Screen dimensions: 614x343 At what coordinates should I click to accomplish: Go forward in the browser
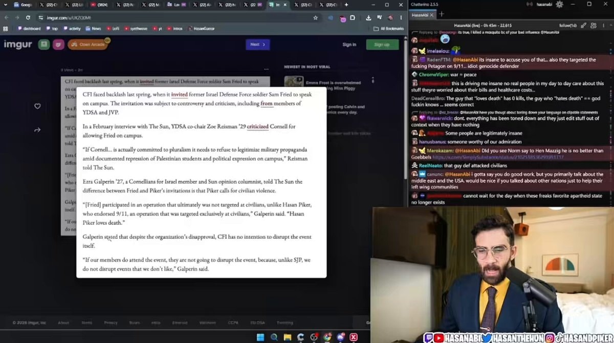click(17, 17)
